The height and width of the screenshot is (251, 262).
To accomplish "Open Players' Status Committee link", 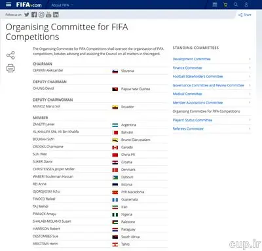I will (193, 120).
